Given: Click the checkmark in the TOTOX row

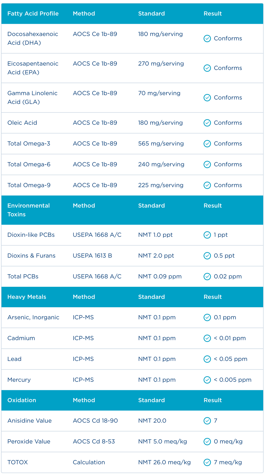Looking at the screenshot, I should [207, 462].
